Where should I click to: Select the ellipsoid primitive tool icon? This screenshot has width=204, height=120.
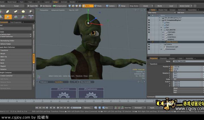(8, 12)
